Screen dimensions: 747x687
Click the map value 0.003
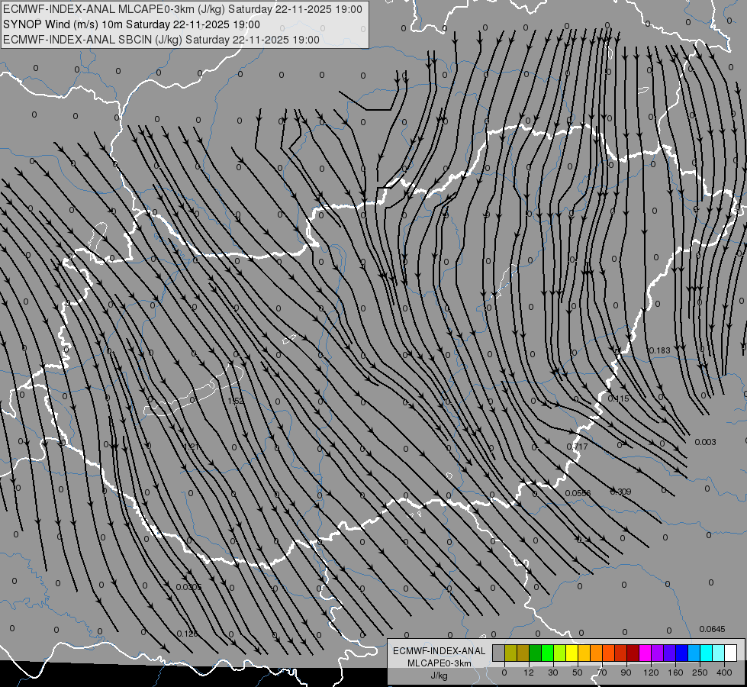coord(705,442)
